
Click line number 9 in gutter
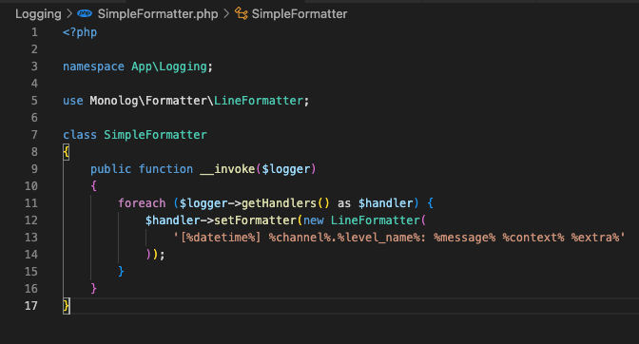34,168
